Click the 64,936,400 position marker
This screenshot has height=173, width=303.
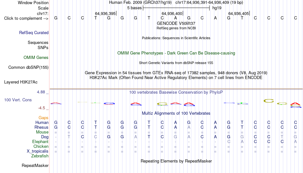click(x=172, y=13)
